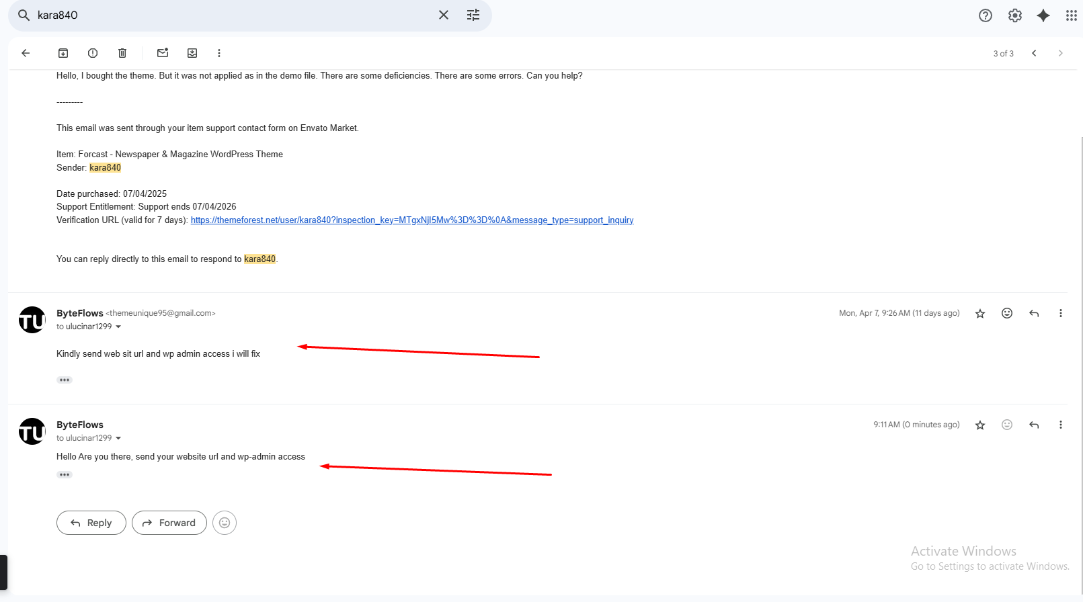Star the 9:11 AM ByteFlows message
This screenshot has height=602, width=1083.
click(980, 425)
